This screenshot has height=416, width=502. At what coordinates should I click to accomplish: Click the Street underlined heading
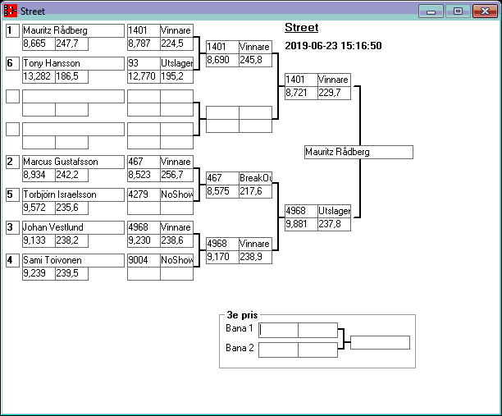301,28
